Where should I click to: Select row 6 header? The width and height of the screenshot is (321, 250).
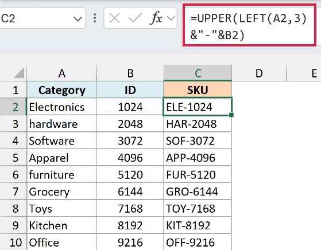point(13,174)
